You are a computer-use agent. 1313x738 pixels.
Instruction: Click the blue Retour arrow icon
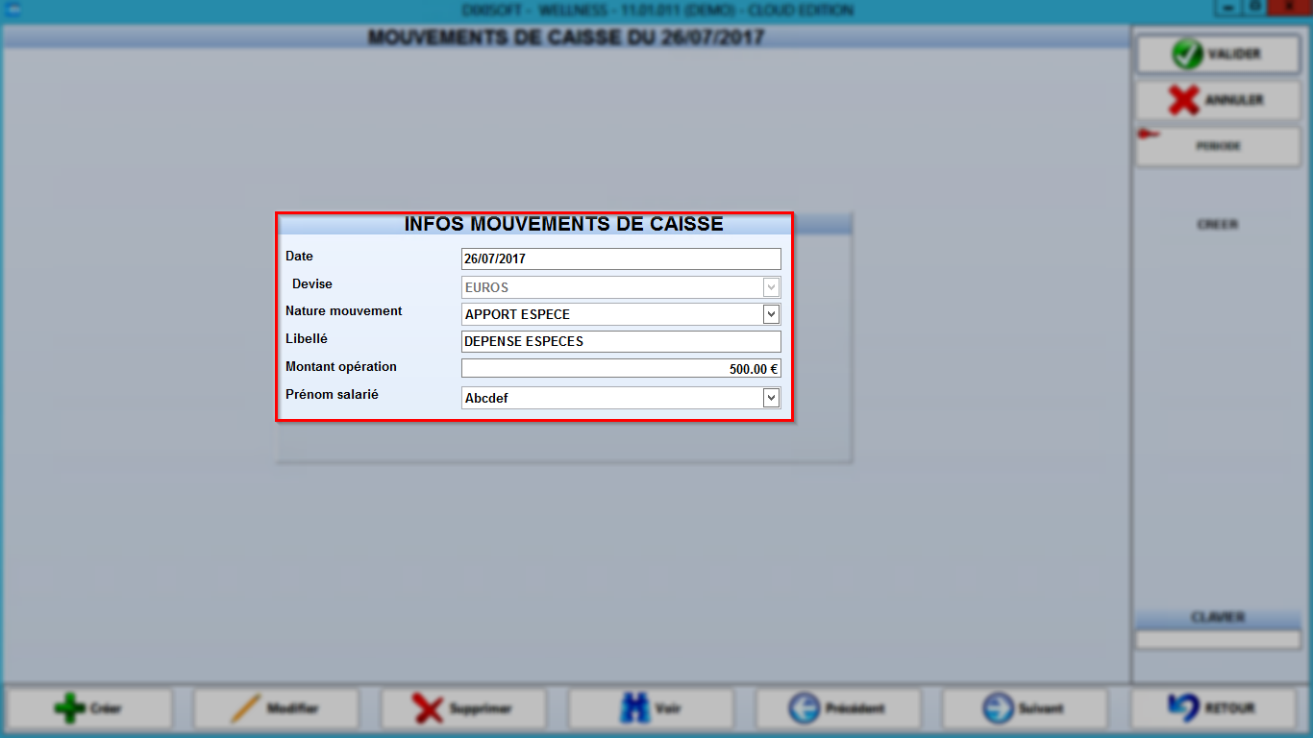pos(1182,708)
